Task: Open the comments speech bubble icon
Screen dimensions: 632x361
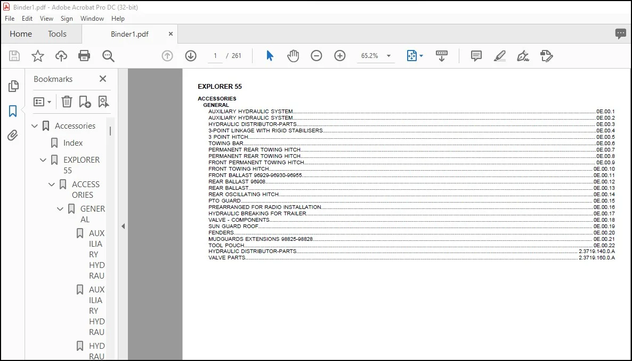Action: coord(621,34)
